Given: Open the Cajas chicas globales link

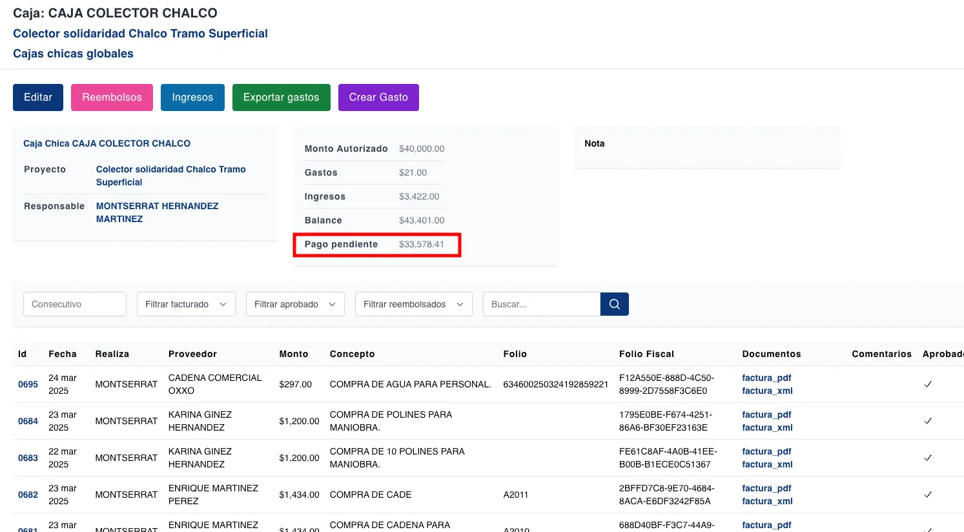Looking at the screenshot, I should click(x=73, y=54).
